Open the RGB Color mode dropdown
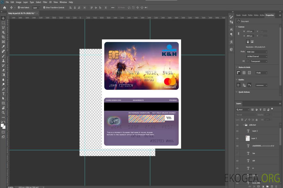 [257, 52]
